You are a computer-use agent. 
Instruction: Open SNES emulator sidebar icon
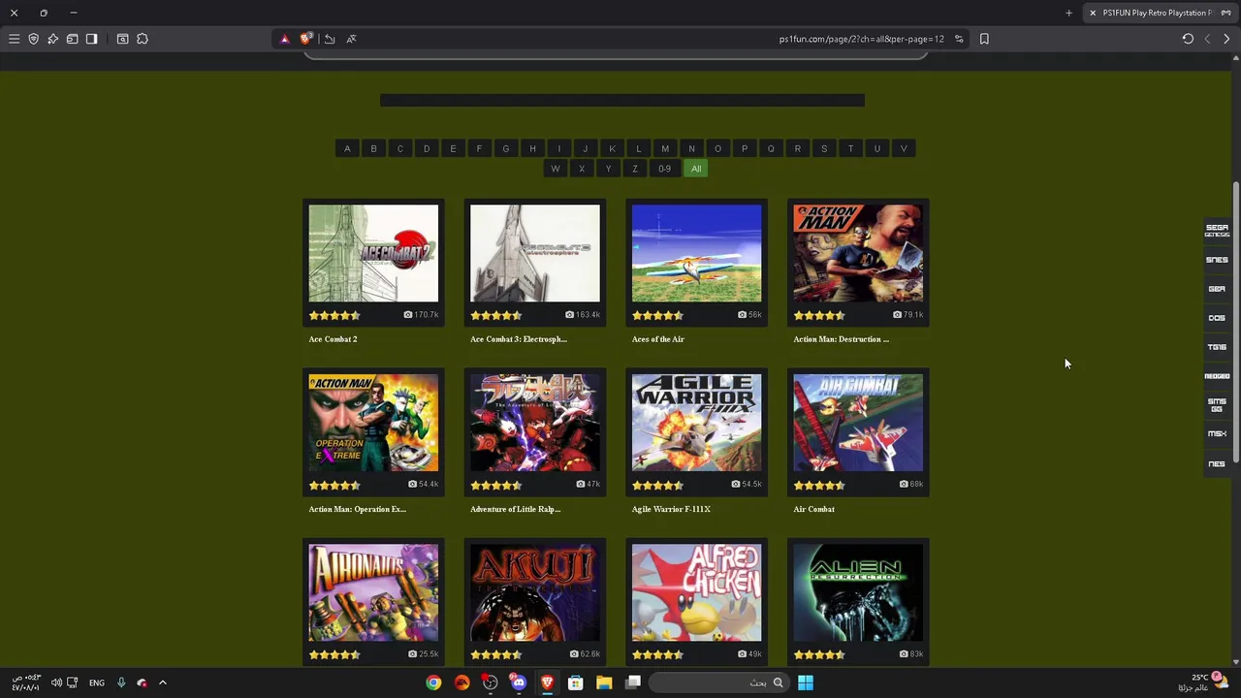coord(1217,260)
